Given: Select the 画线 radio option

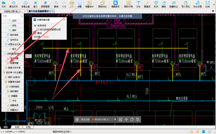Looking at the screenshot, I should click(x=35, y=33).
